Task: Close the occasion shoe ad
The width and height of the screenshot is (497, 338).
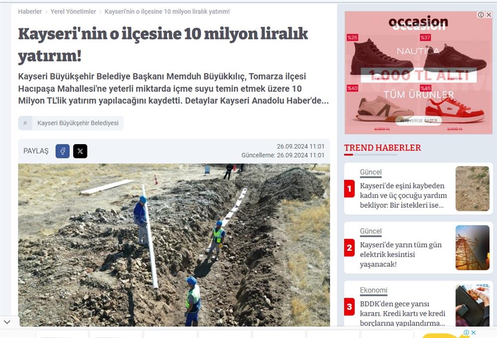Action: (489, 15)
